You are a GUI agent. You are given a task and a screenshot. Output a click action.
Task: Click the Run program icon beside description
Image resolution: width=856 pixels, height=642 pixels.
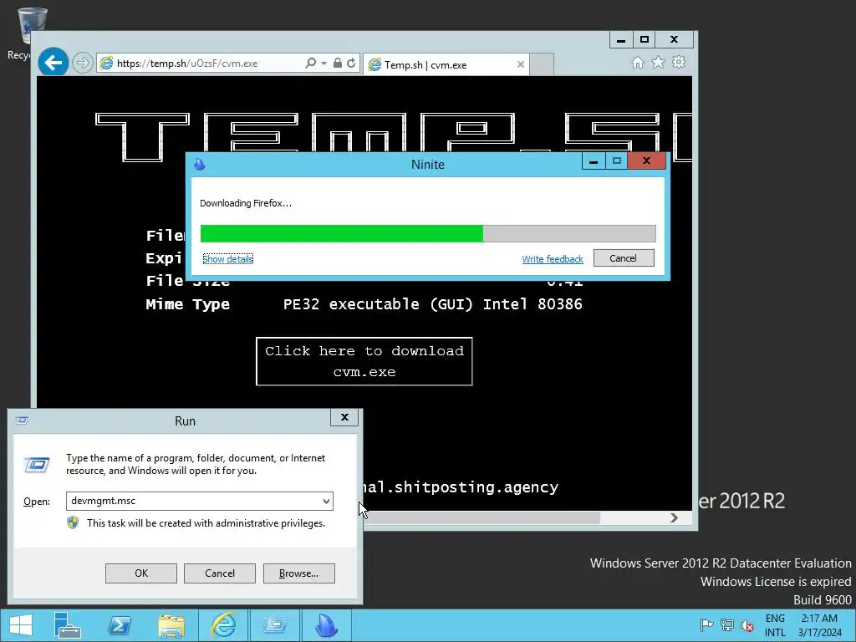(37, 465)
